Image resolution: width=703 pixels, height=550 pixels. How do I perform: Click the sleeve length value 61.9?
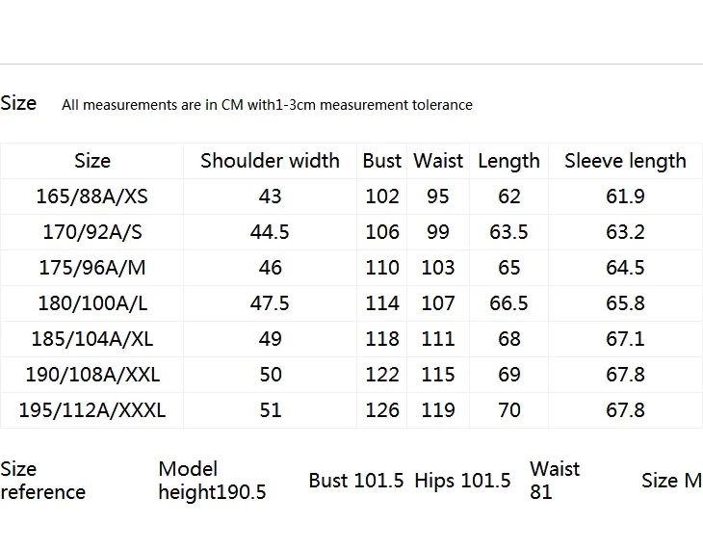click(625, 196)
